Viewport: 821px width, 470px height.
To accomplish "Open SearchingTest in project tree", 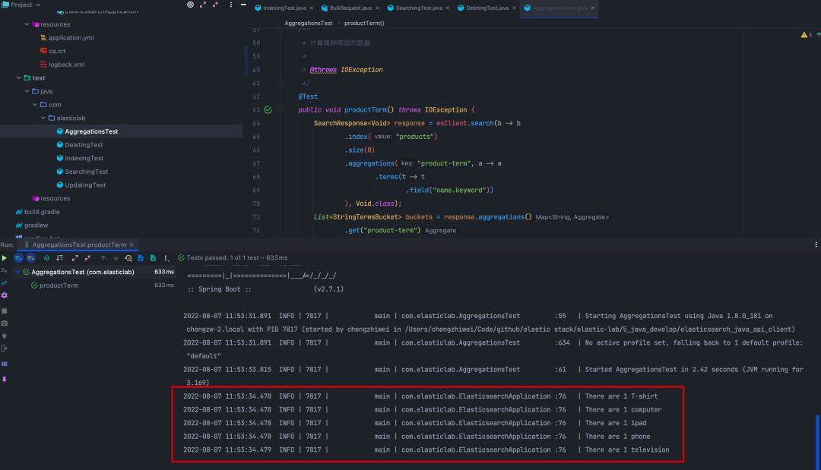I will click(87, 172).
